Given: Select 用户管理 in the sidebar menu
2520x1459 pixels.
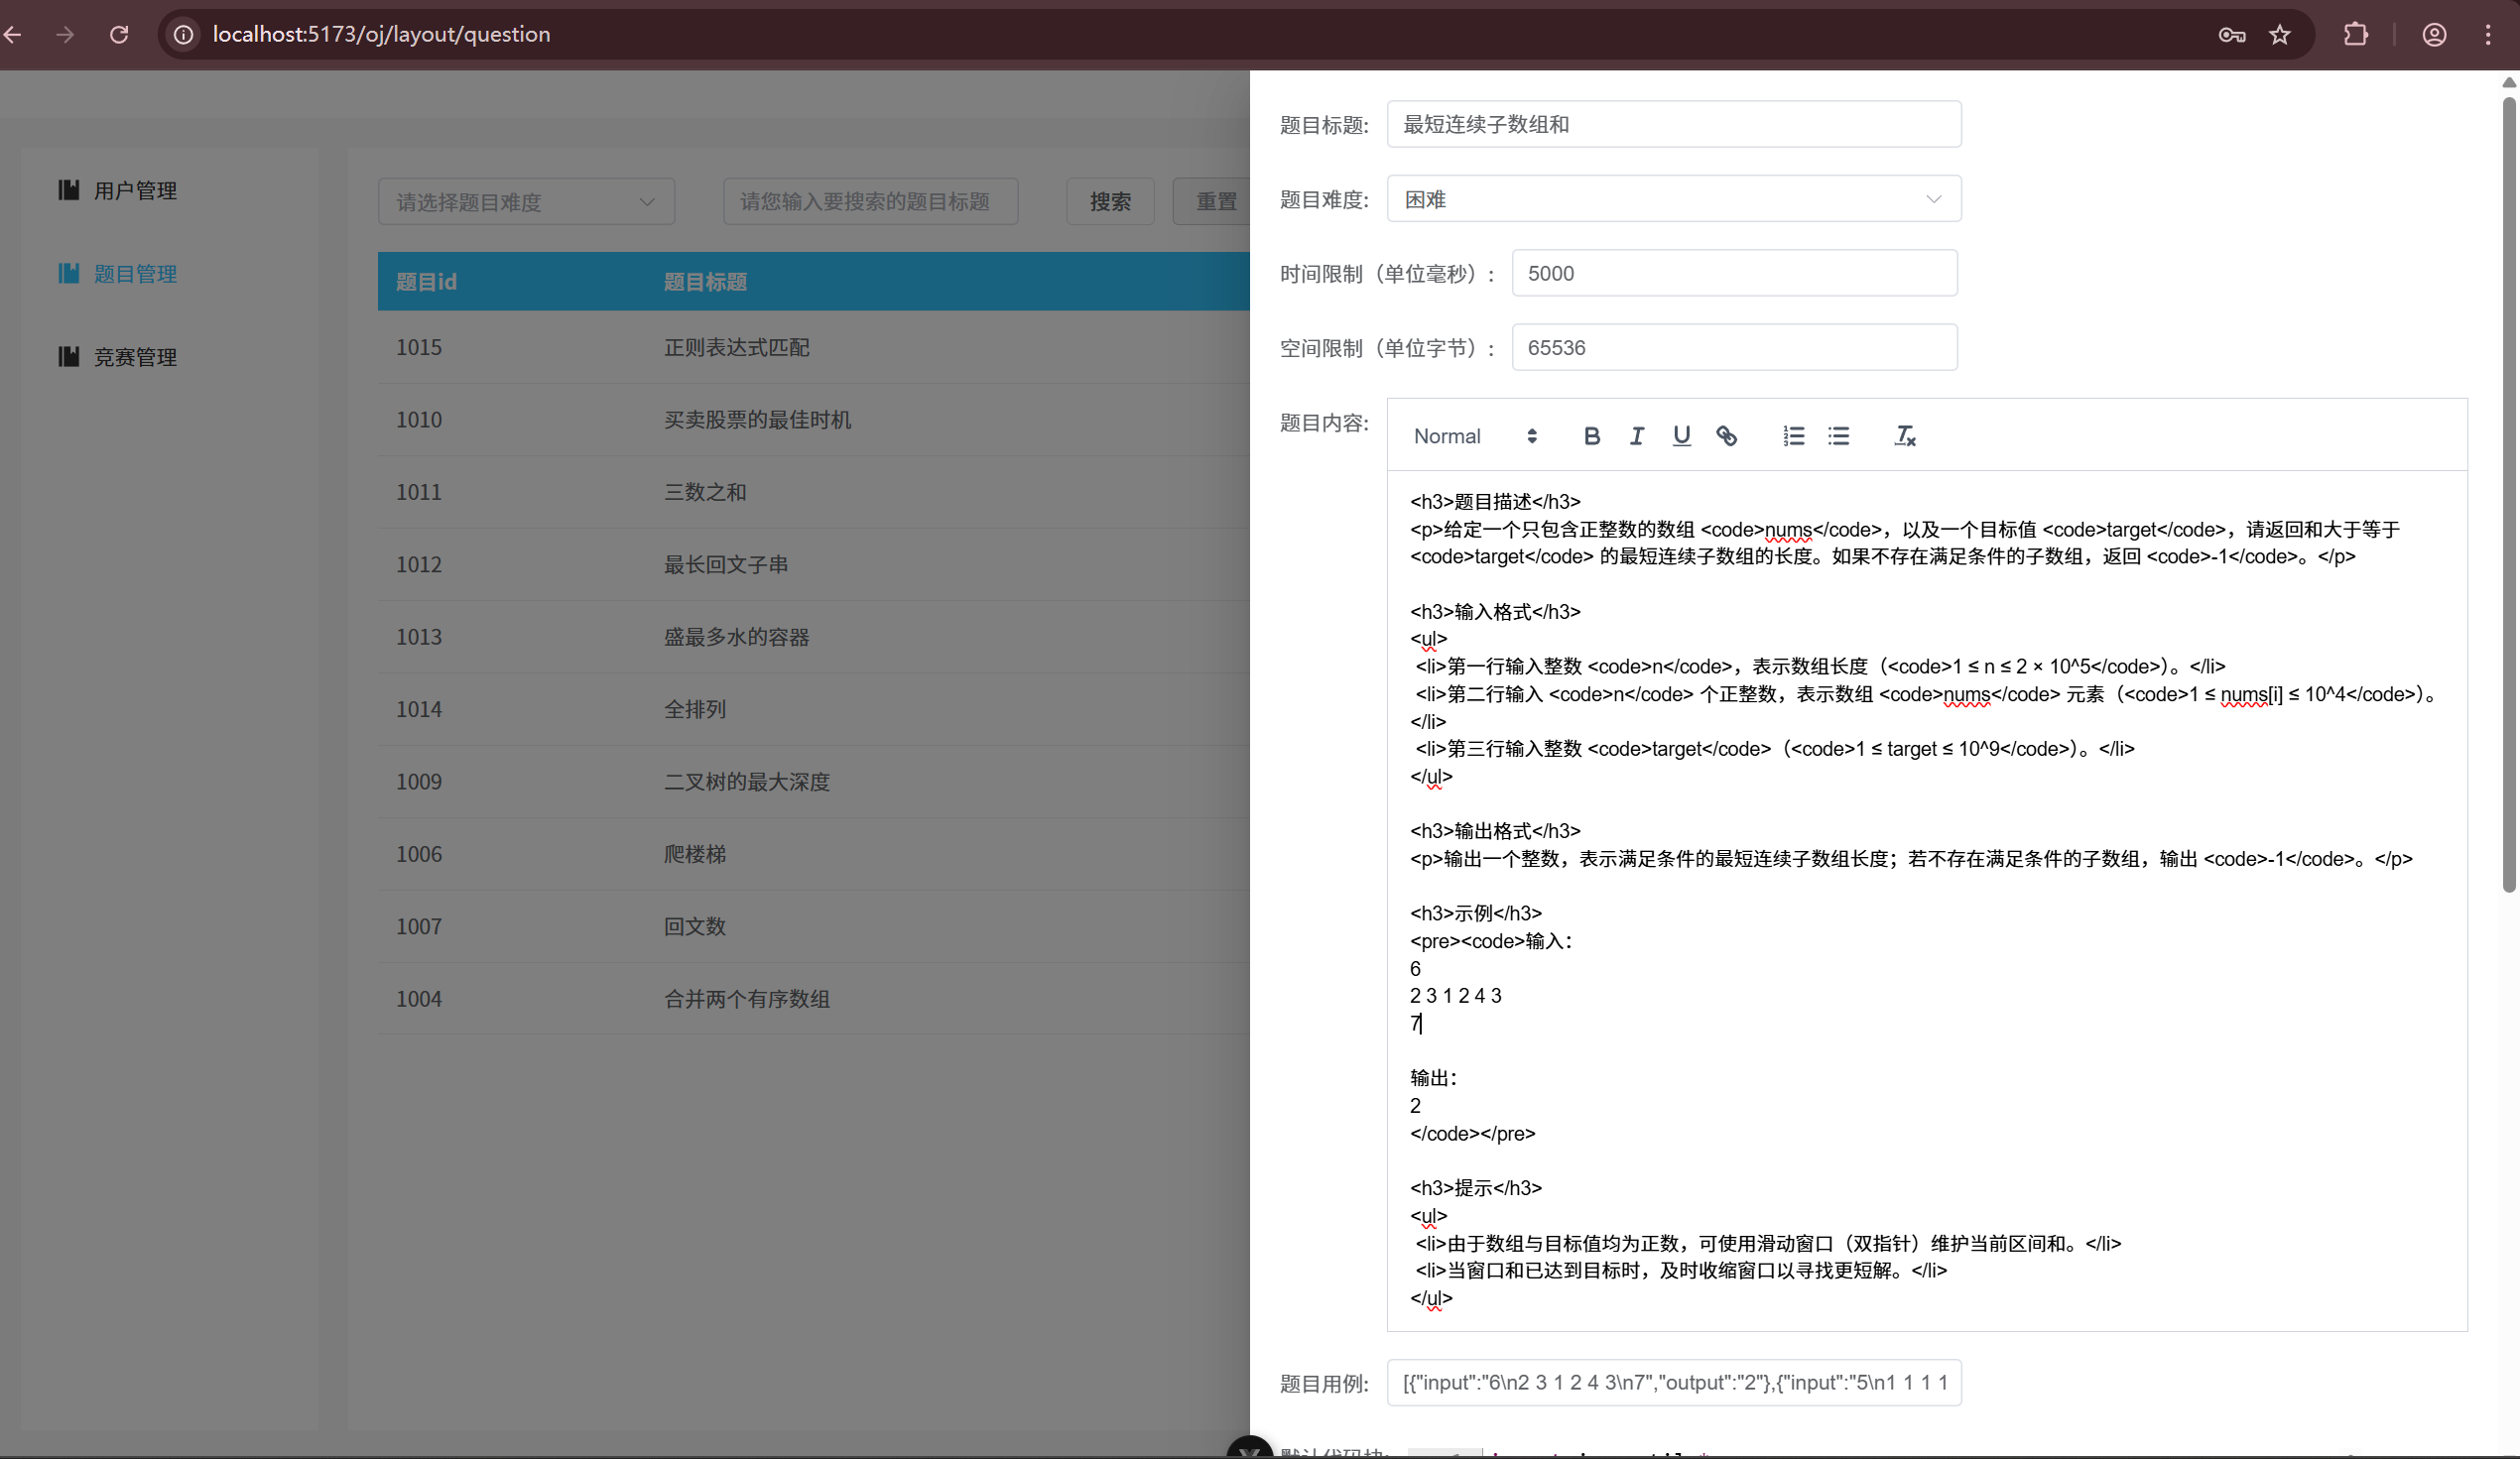Looking at the screenshot, I should click(x=135, y=190).
